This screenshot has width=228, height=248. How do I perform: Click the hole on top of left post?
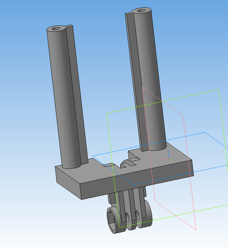point(56,29)
